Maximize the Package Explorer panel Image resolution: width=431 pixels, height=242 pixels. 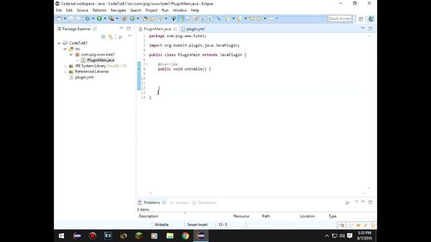(129, 28)
